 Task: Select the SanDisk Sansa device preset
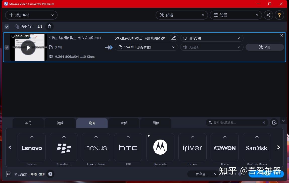click(257, 147)
